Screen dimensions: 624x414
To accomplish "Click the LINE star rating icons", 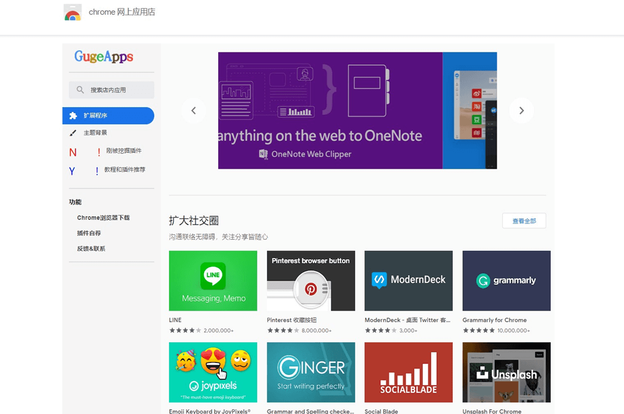I will [185, 330].
